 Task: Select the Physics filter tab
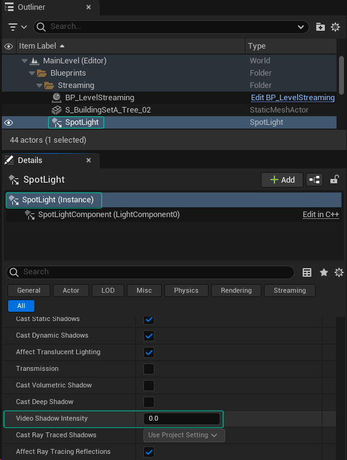tap(186, 290)
